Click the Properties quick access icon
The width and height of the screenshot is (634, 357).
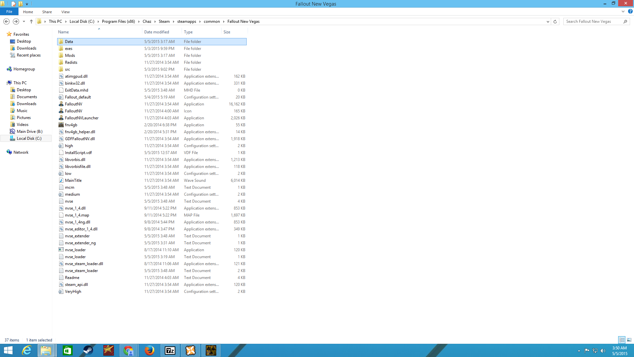(13, 4)
